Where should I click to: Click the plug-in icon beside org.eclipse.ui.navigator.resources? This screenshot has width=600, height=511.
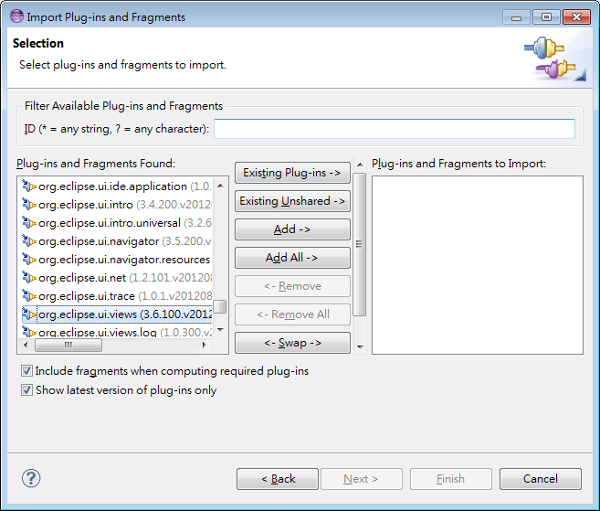click(x=29, y=260)
